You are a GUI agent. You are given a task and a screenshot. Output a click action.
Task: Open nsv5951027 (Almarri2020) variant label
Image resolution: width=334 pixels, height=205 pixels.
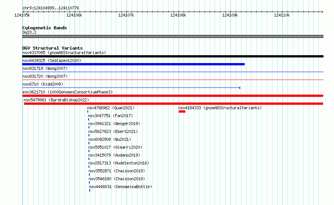pyautogui.click(x=115, y=147)
